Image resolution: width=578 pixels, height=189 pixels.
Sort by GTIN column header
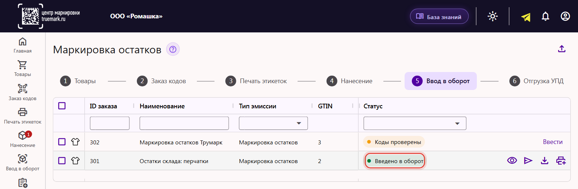click(325, 106)
